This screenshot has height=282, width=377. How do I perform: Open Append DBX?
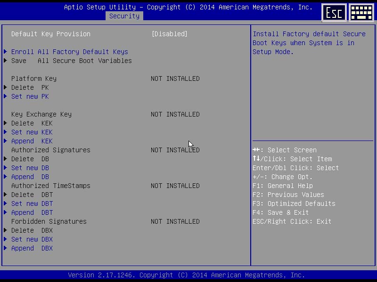coord(32,248)
